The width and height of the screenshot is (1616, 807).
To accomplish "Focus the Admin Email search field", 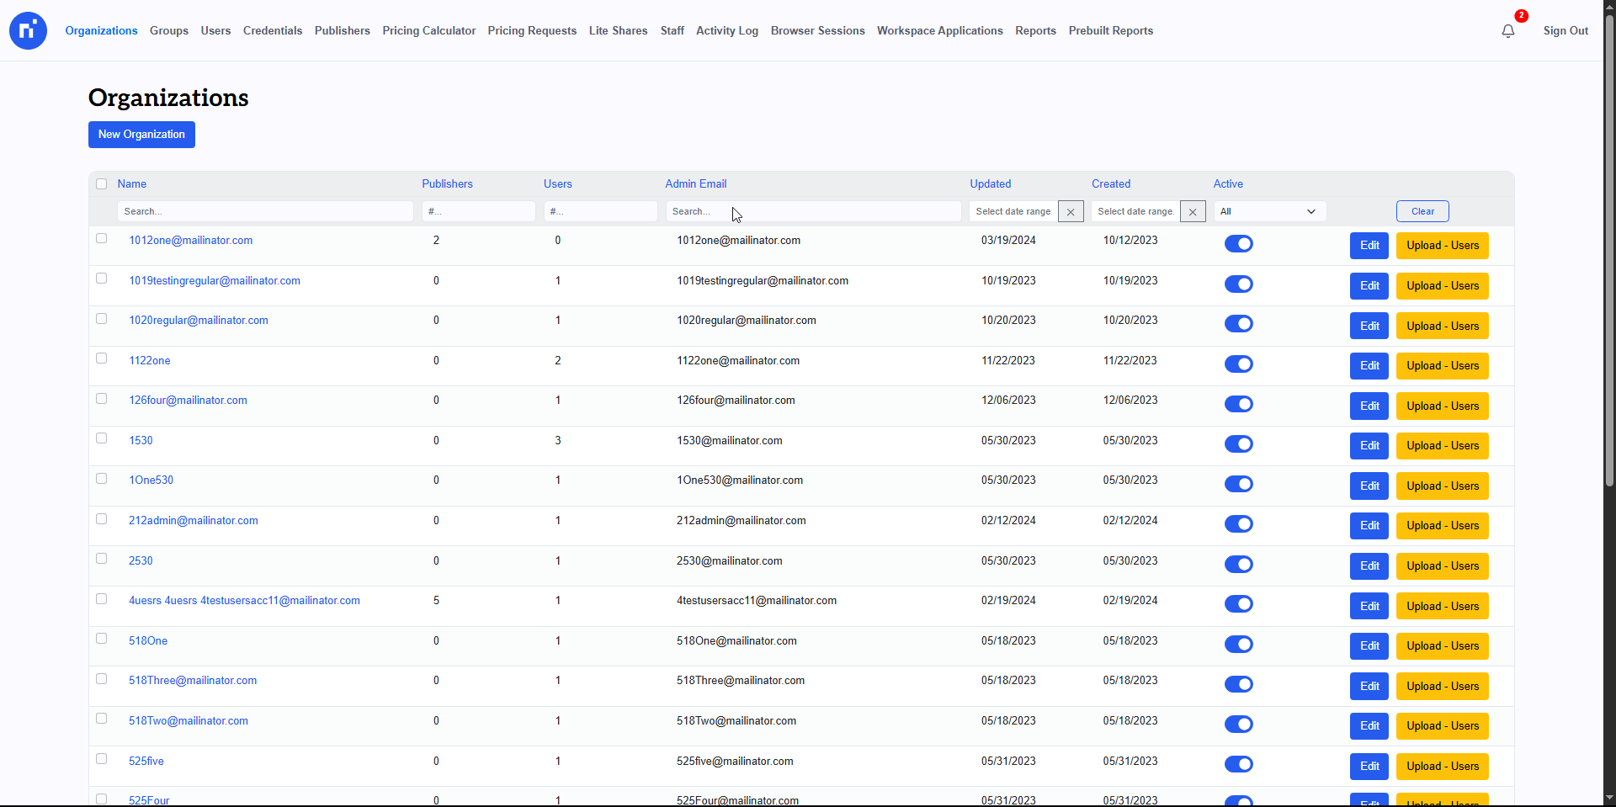I will pyautogui.click(x=812, y=212).
